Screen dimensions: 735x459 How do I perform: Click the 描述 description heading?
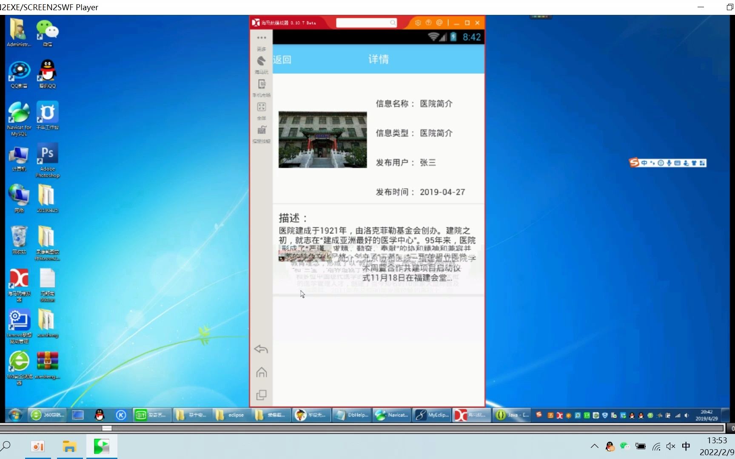293,218
